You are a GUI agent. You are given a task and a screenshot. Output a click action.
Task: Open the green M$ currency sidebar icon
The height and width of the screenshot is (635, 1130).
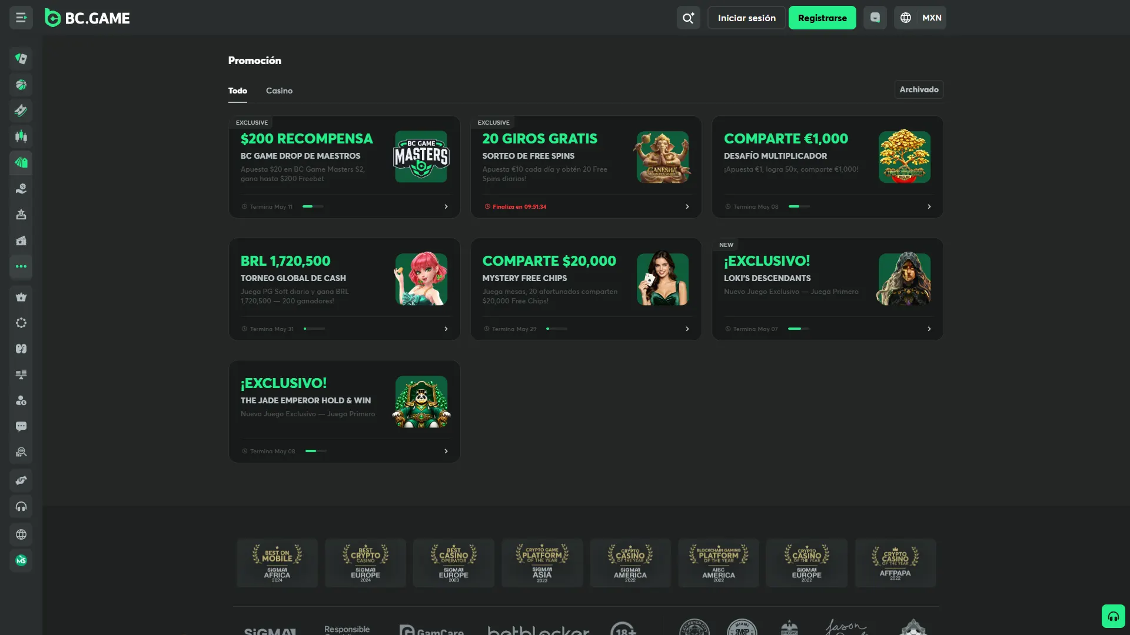(21, 560)
